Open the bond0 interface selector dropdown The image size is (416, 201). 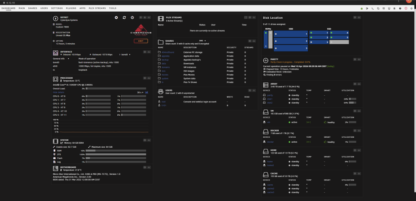pyautogui.click(x=126, y=55)
